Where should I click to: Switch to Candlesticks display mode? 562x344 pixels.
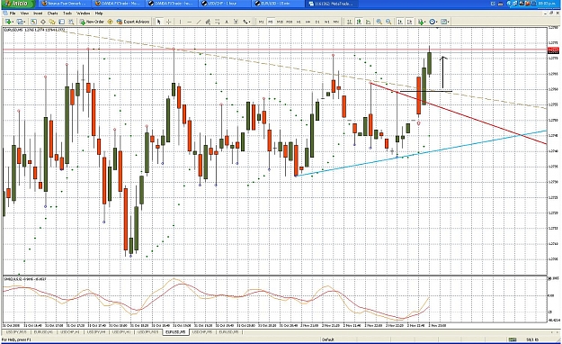tap(359, 22)
